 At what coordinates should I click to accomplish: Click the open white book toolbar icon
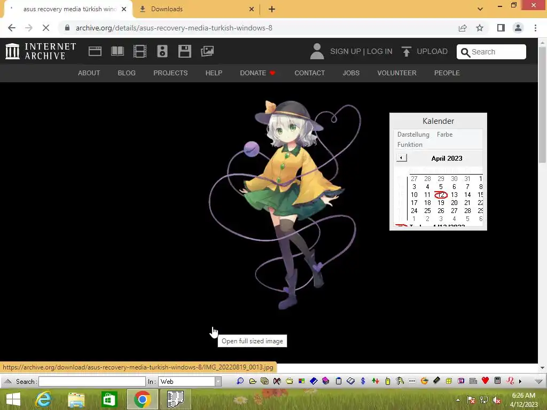[350, 381]
